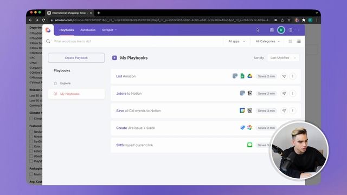Focus the 'What would you like to do?' search field

pos(137,41)
